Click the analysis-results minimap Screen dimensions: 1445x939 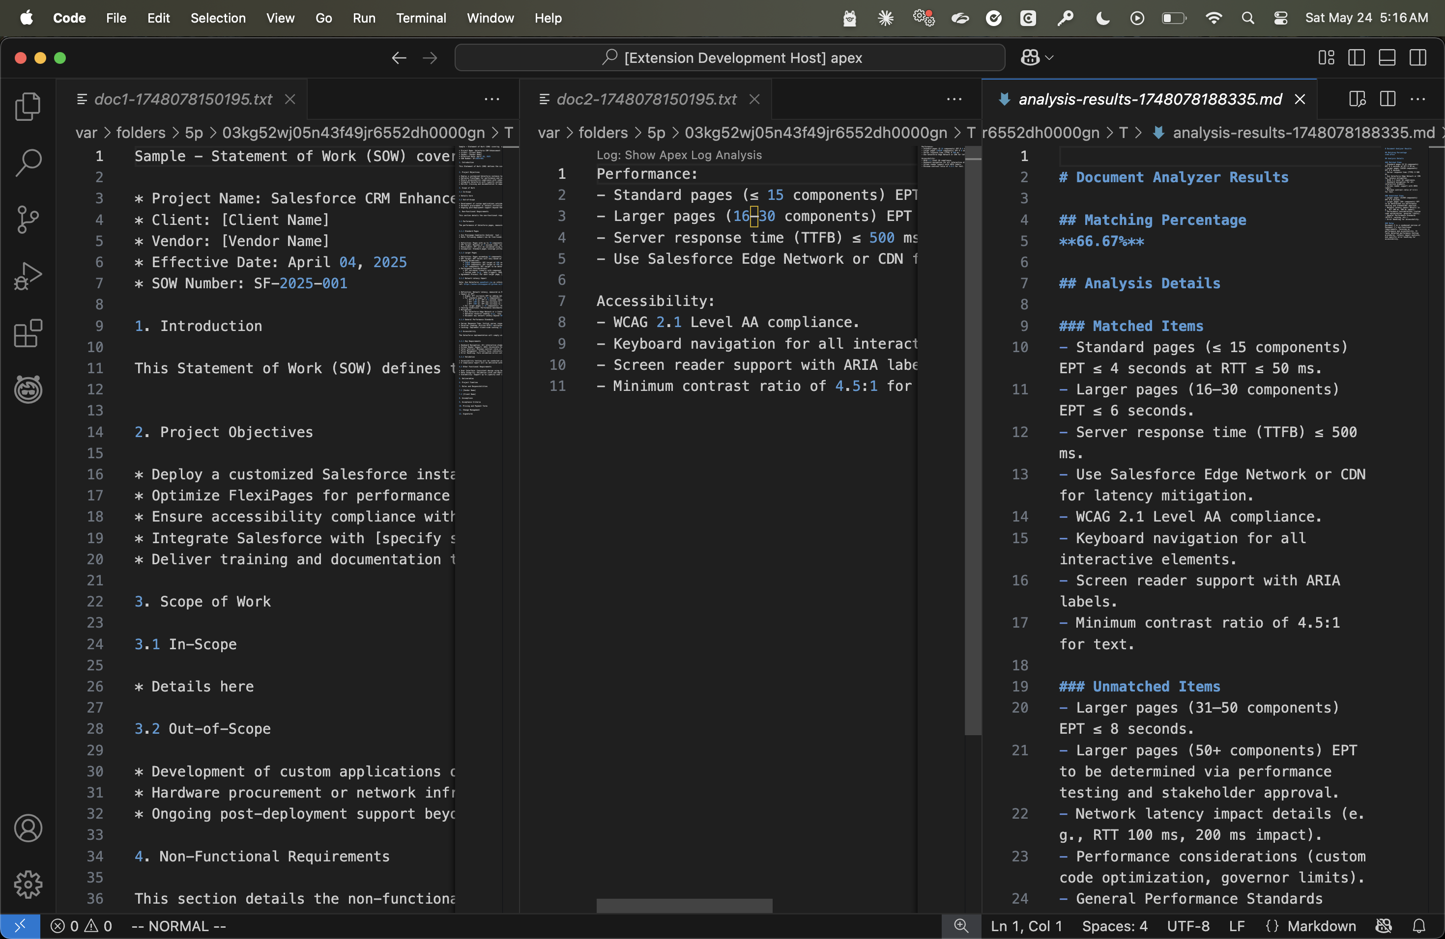tap(1403, 194)
